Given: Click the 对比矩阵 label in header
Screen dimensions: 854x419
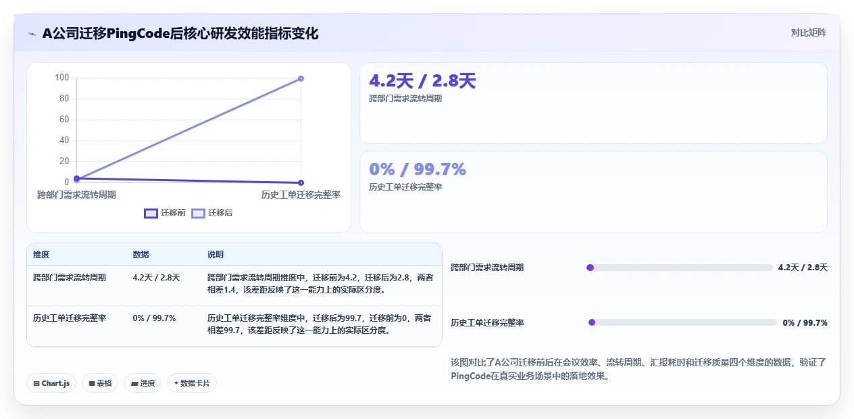Looking at the screenshot, I should point(808,32).
